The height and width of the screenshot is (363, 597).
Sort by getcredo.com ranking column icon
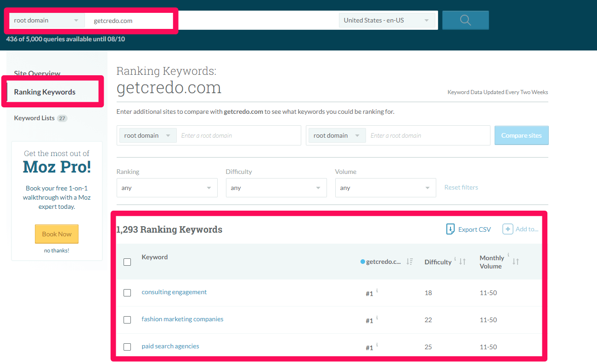click(x=410, y=262)
